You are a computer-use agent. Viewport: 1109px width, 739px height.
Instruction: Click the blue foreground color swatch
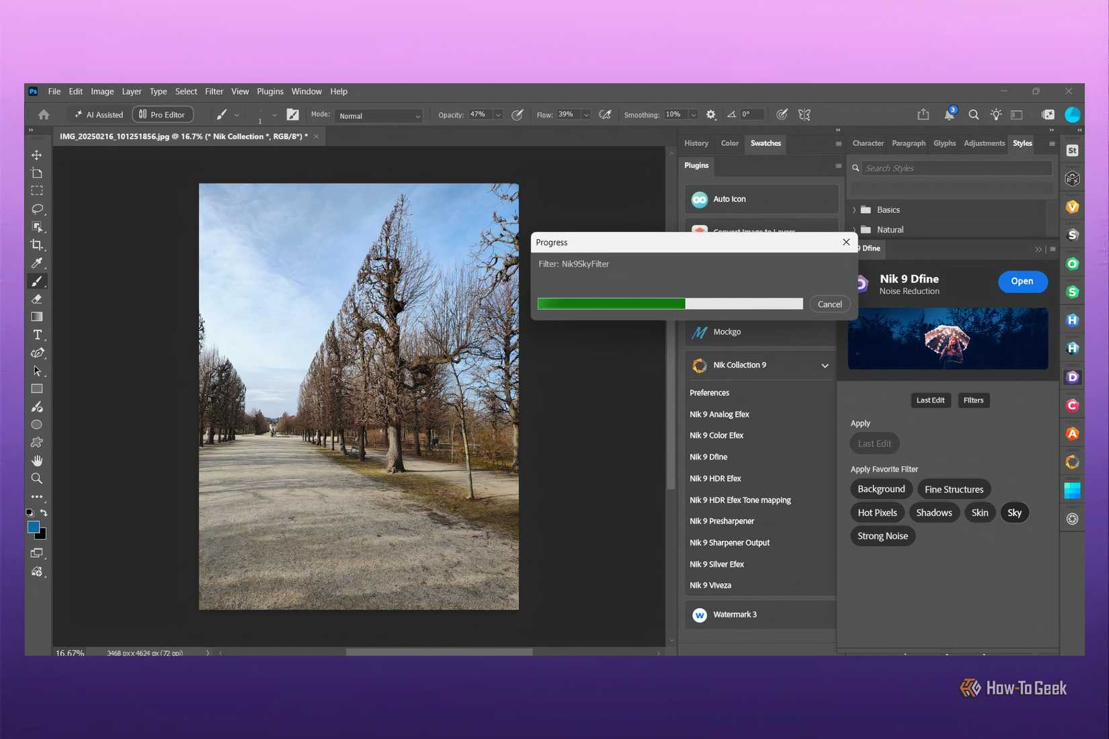click(34, 527)
